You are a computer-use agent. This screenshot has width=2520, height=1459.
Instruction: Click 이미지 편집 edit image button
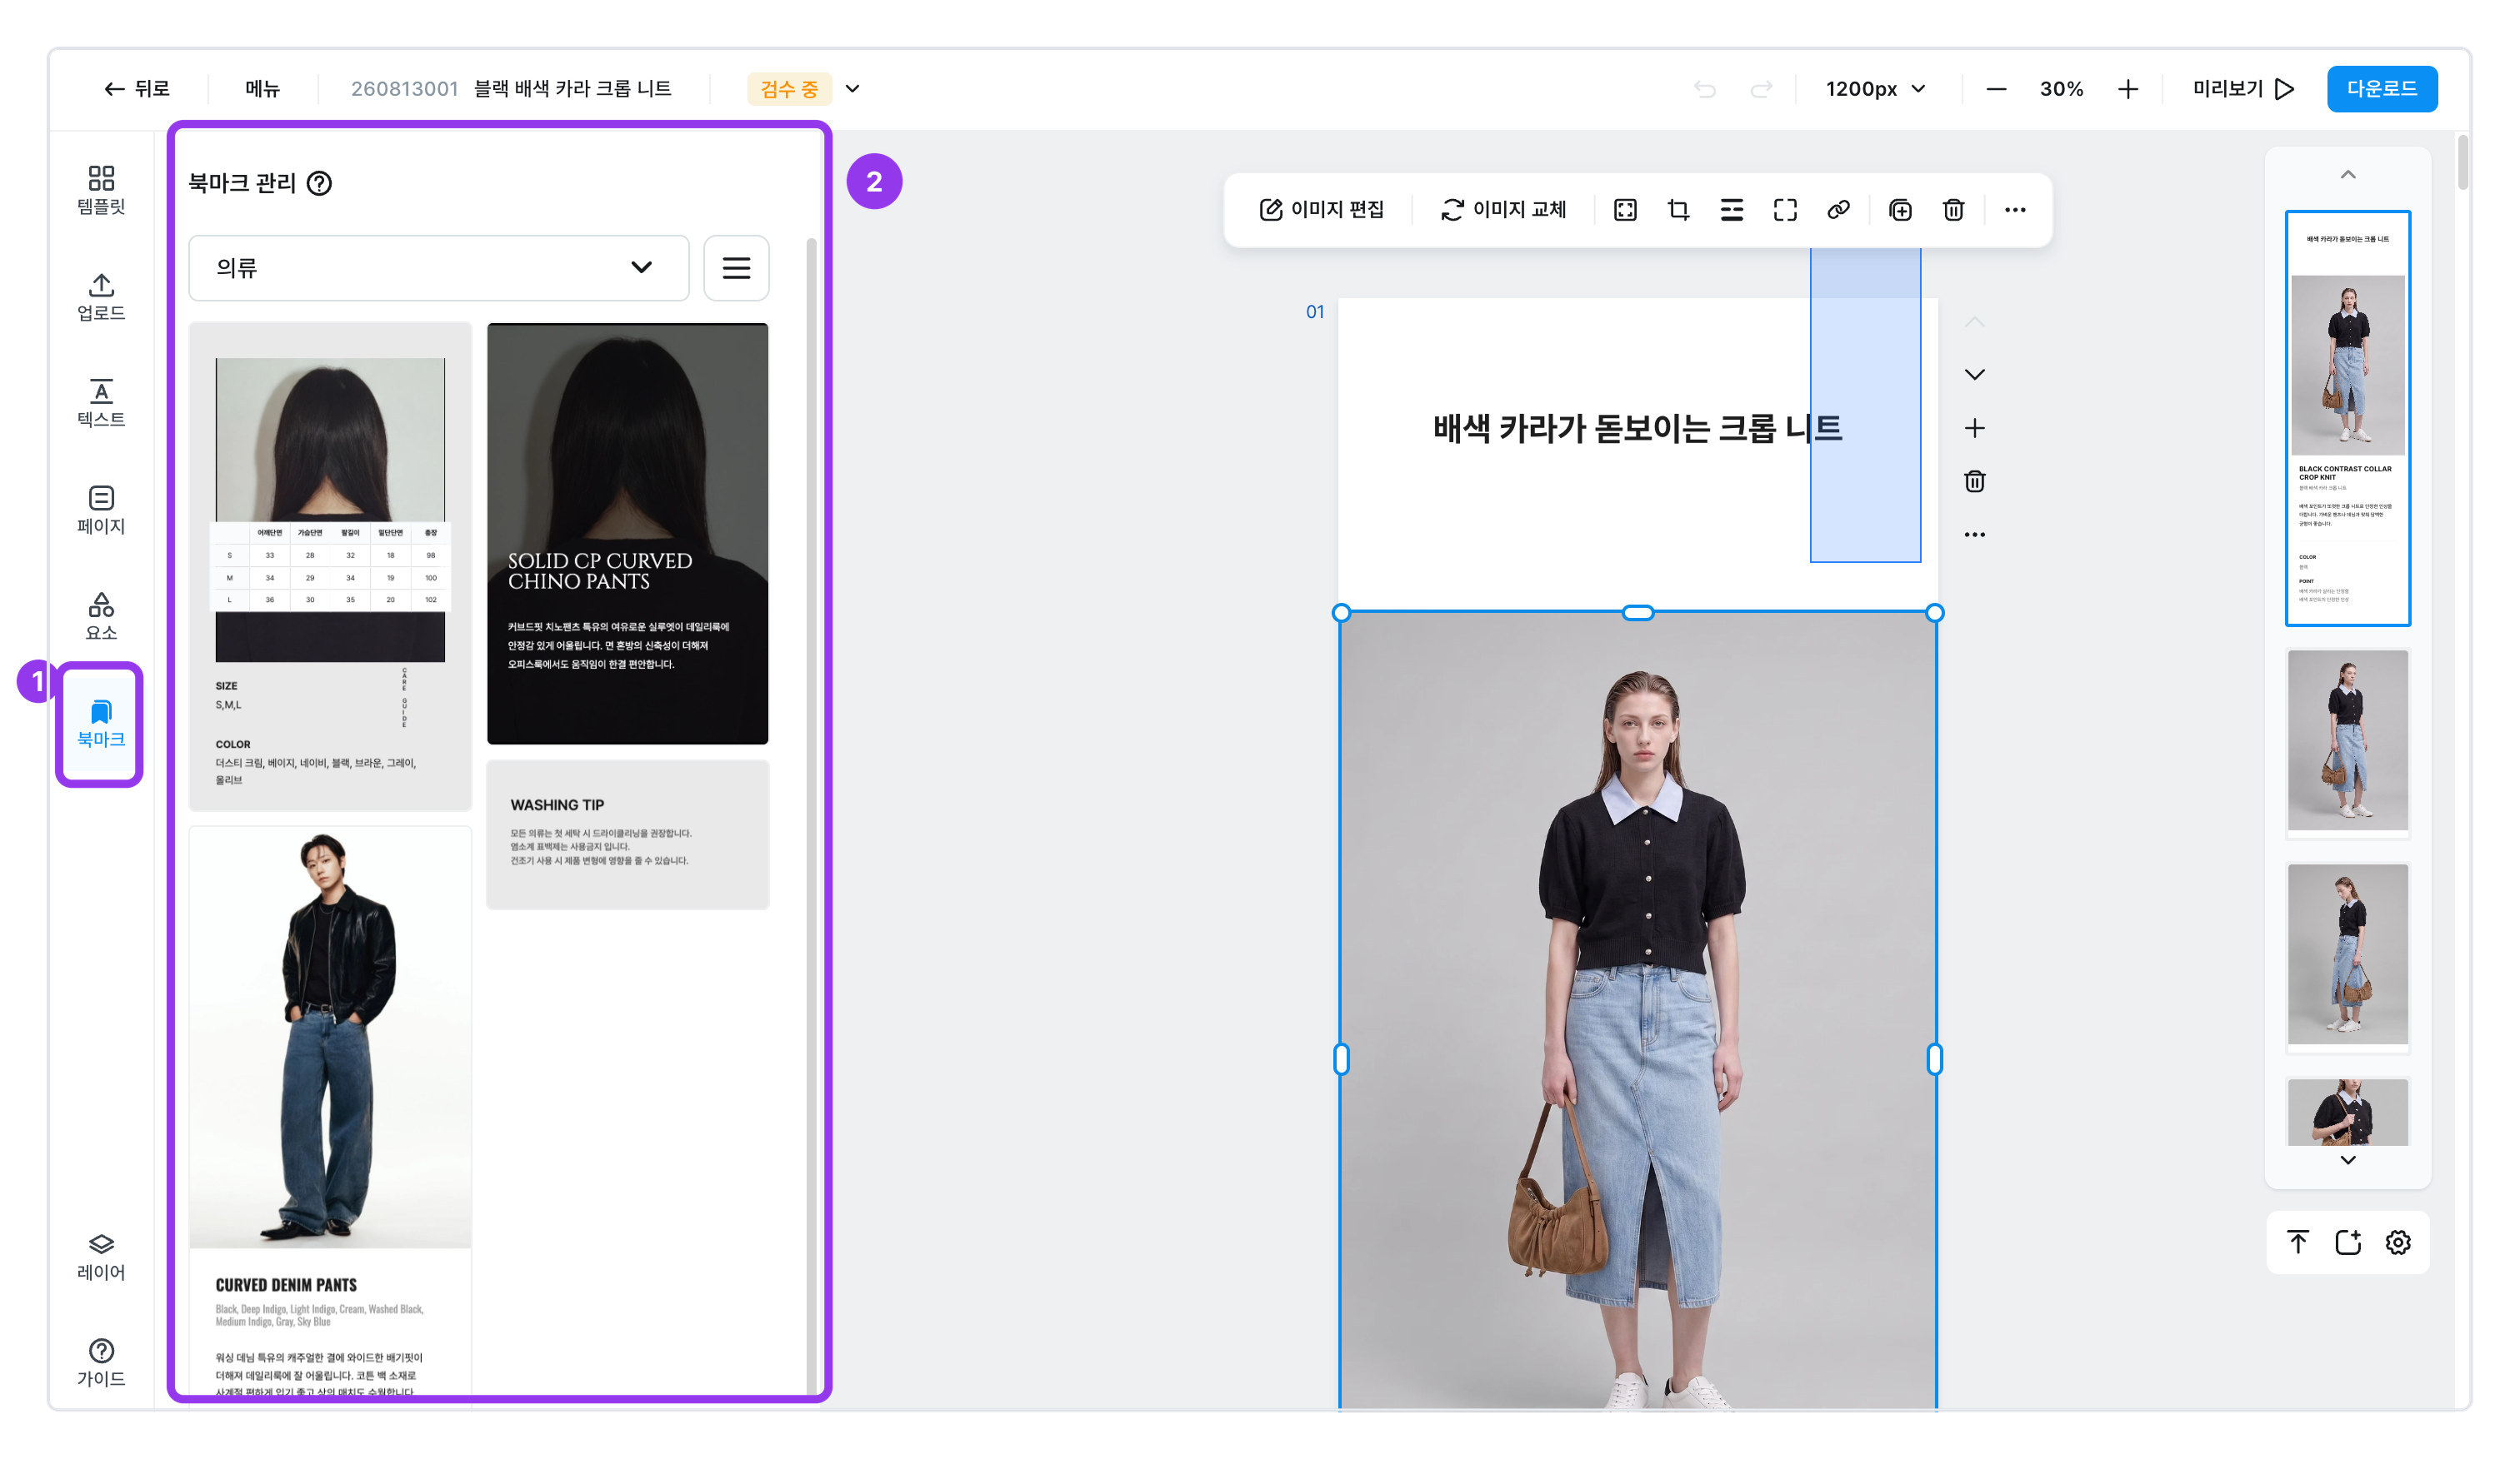[1321, 210]
